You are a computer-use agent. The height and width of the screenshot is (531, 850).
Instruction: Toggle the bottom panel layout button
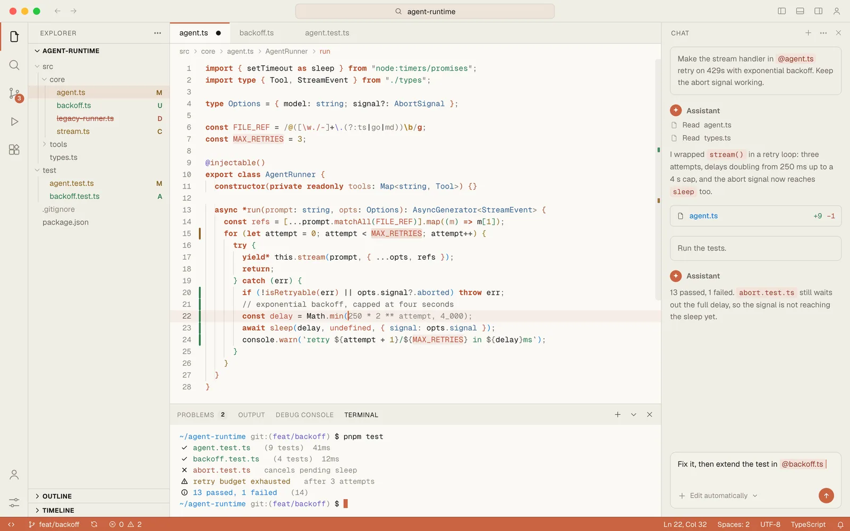point(800,11)
